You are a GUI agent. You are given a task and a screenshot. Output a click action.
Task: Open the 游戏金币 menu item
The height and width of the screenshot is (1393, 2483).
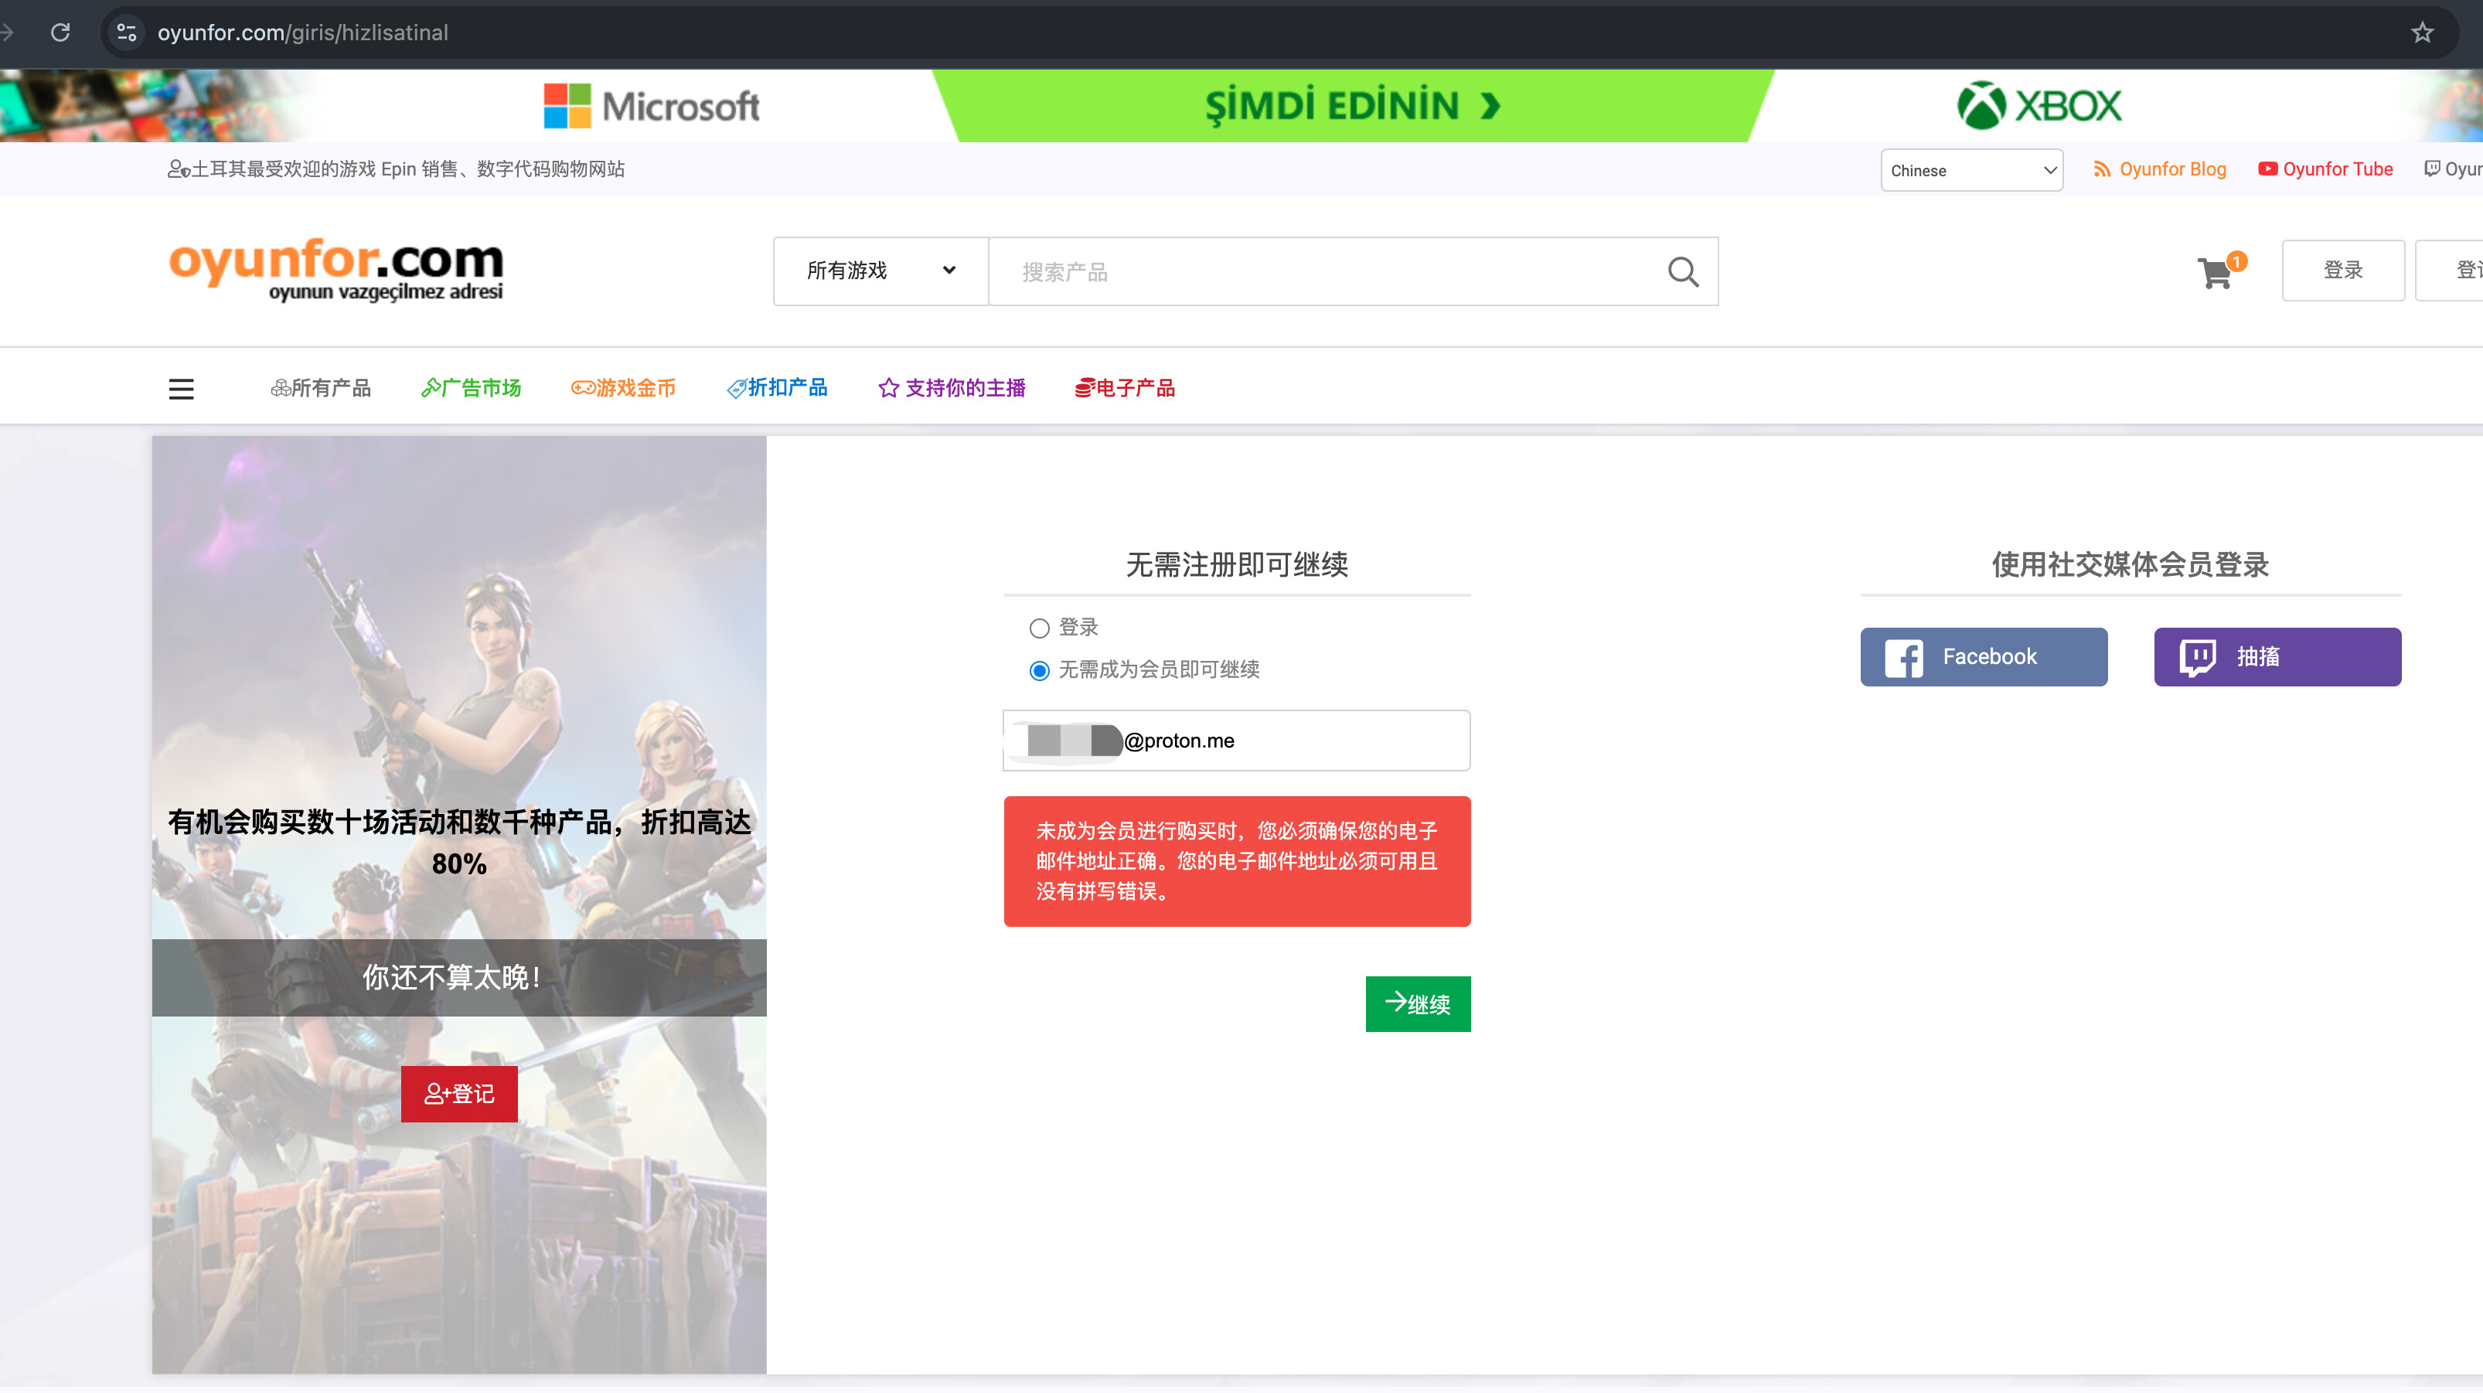[624, 387]
